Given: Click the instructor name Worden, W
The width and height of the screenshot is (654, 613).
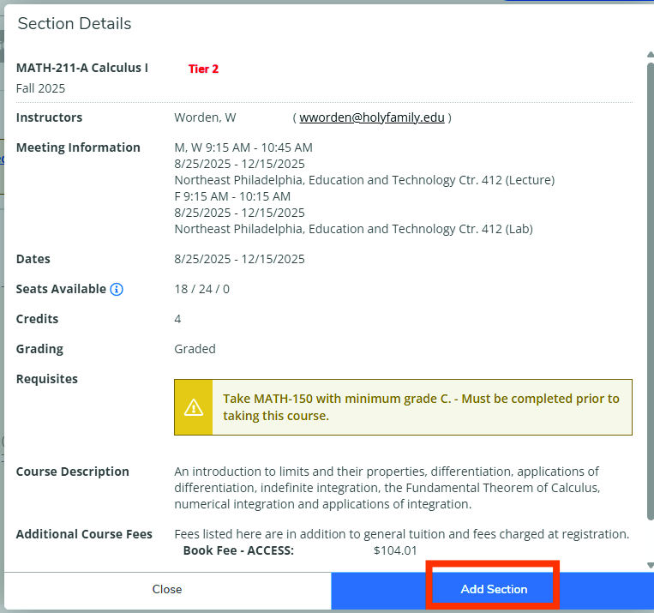Looking at the screenshot, I should 205,117.
